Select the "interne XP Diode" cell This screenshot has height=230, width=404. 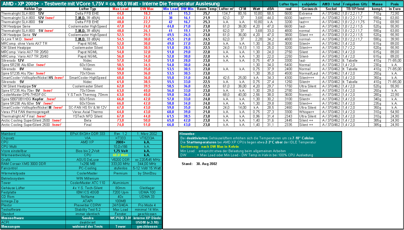(x=147, y=218)
